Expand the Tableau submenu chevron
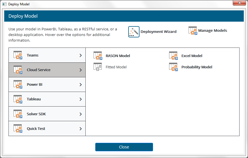This screenshot has width=248, height=158. [x=81, y=99]
